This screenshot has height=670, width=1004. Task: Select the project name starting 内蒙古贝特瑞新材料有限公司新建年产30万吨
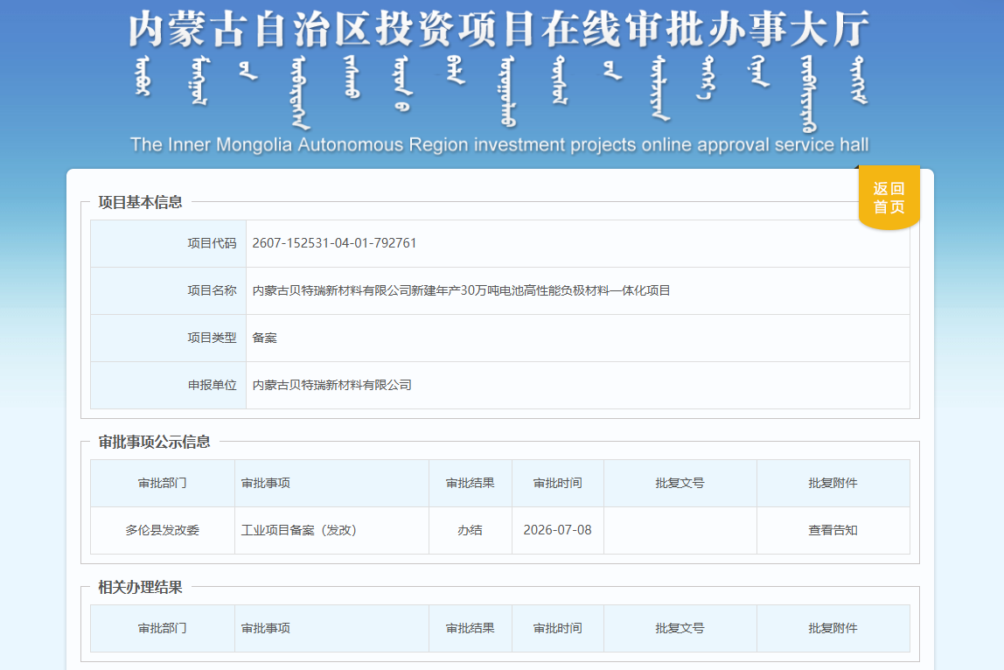461,290
